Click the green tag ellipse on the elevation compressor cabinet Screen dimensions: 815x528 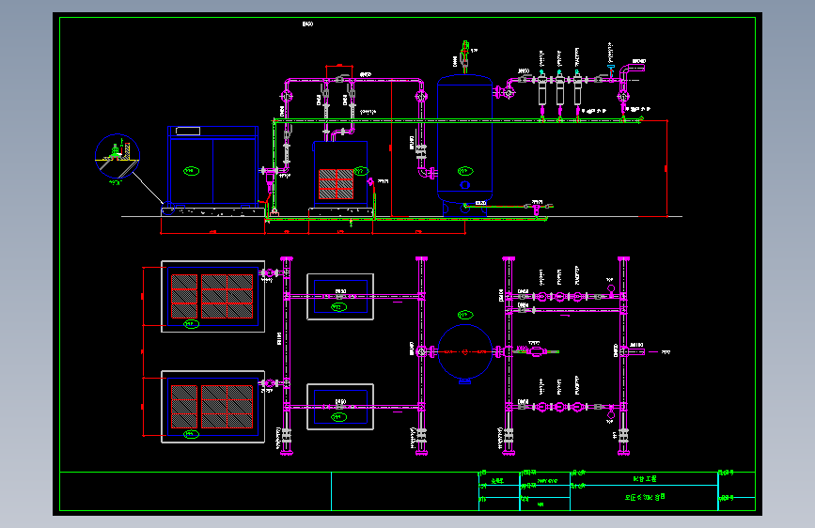[191, 171]
